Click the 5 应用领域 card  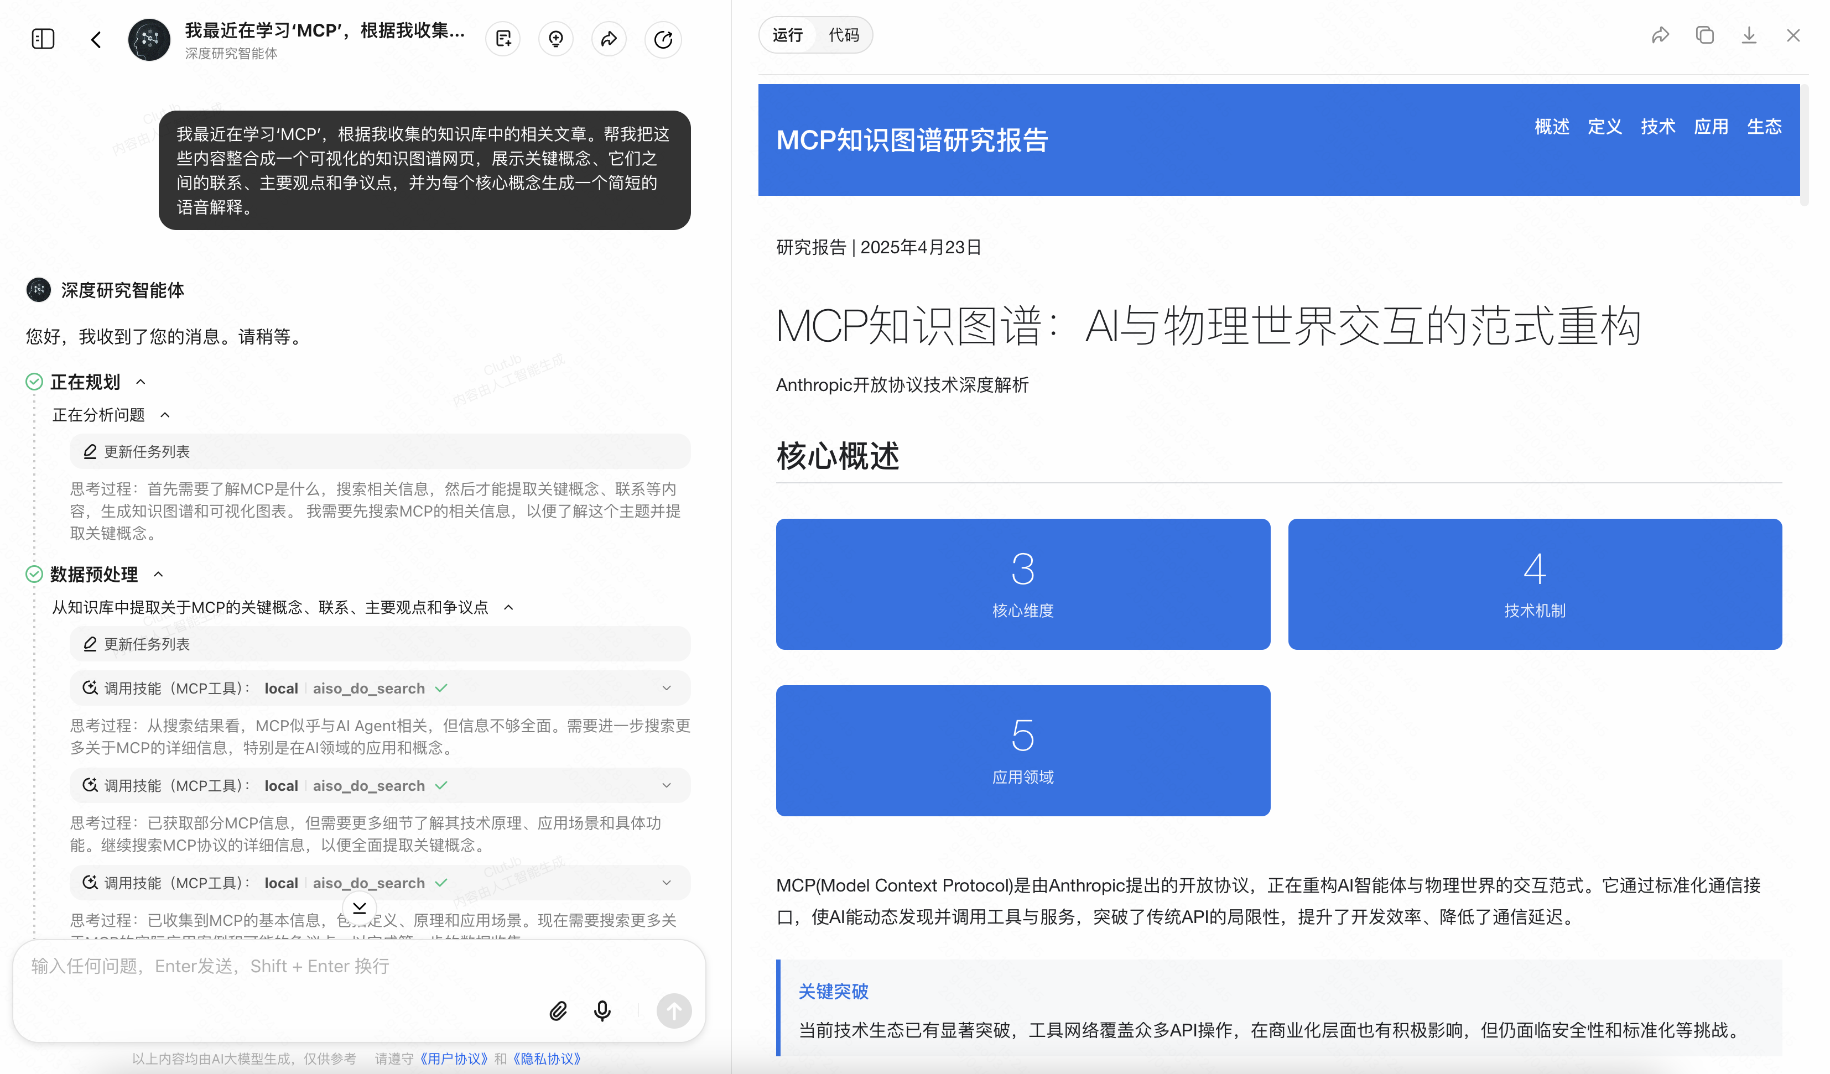[x=1023, y=750]
